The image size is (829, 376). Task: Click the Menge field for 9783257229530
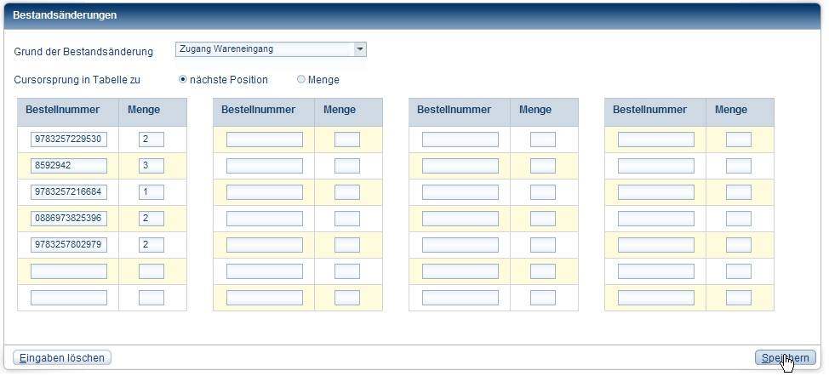[x=152, y=140]
